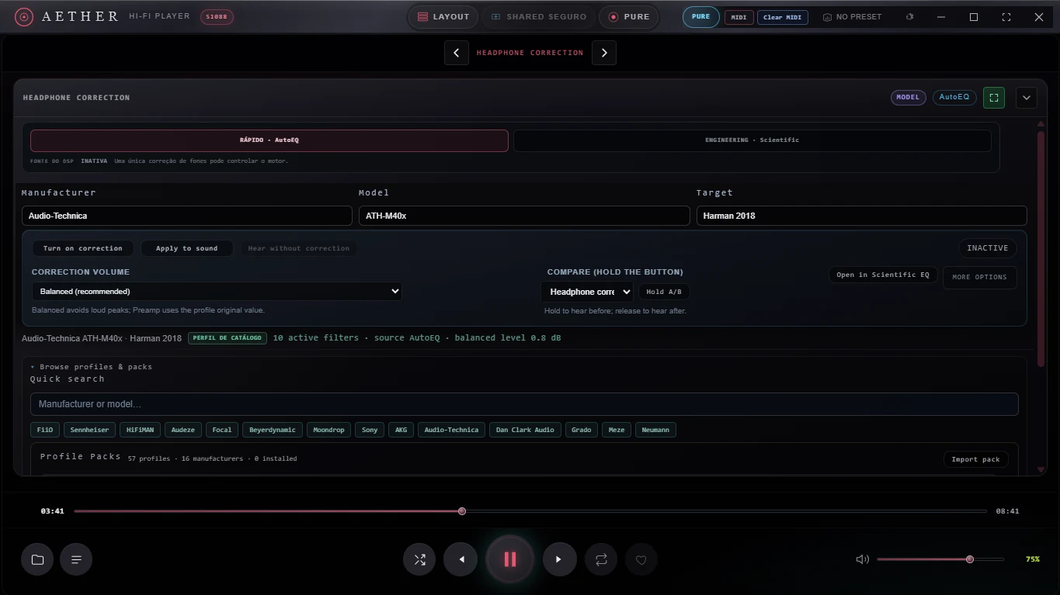Filter by Neumann chip

655,430
